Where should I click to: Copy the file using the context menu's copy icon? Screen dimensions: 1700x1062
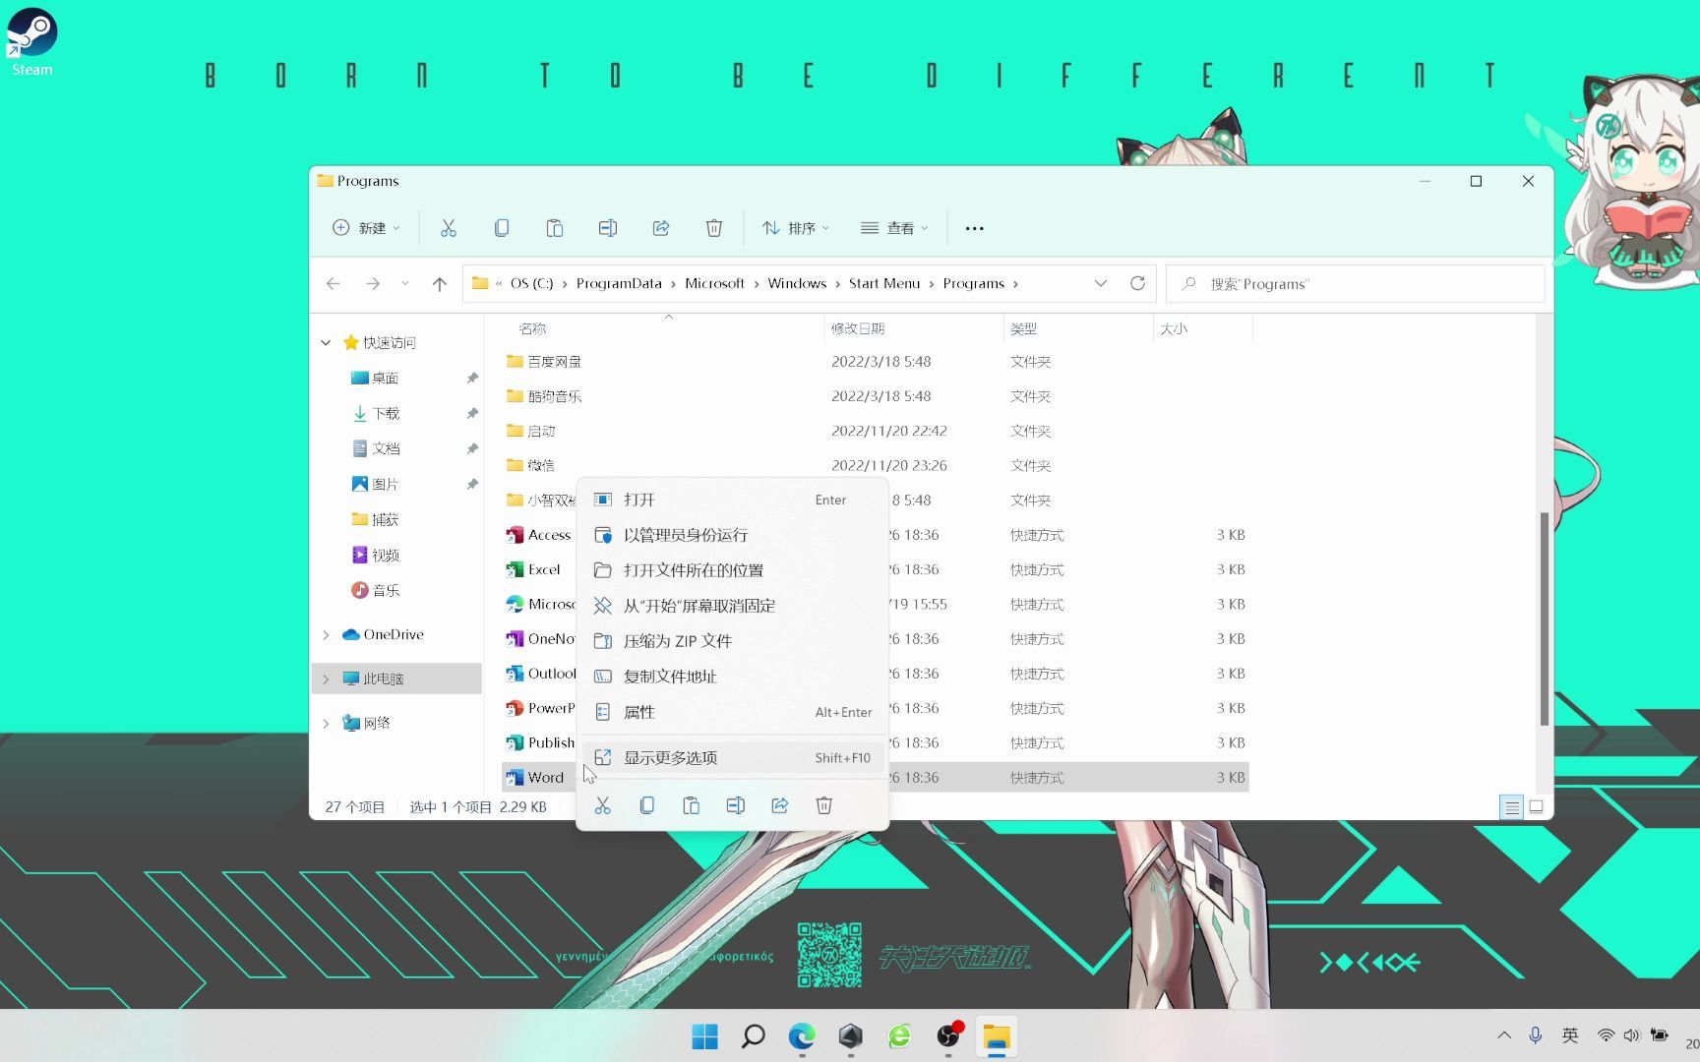646,805
